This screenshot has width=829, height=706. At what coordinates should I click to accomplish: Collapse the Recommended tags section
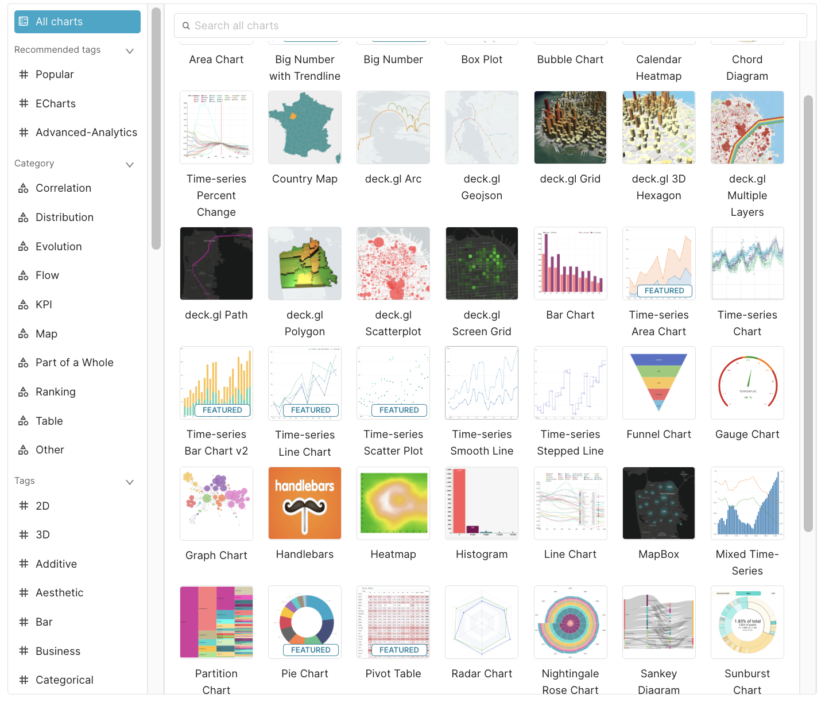(x=130, y=51)
